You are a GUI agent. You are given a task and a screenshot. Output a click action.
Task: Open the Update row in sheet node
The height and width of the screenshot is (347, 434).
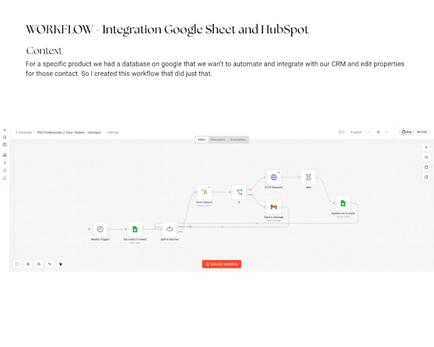343,203
